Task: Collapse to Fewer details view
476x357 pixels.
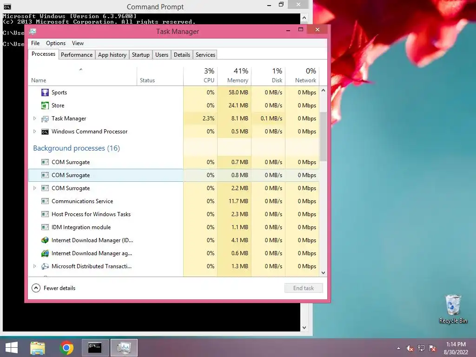Action: click(x=53, y=288)
